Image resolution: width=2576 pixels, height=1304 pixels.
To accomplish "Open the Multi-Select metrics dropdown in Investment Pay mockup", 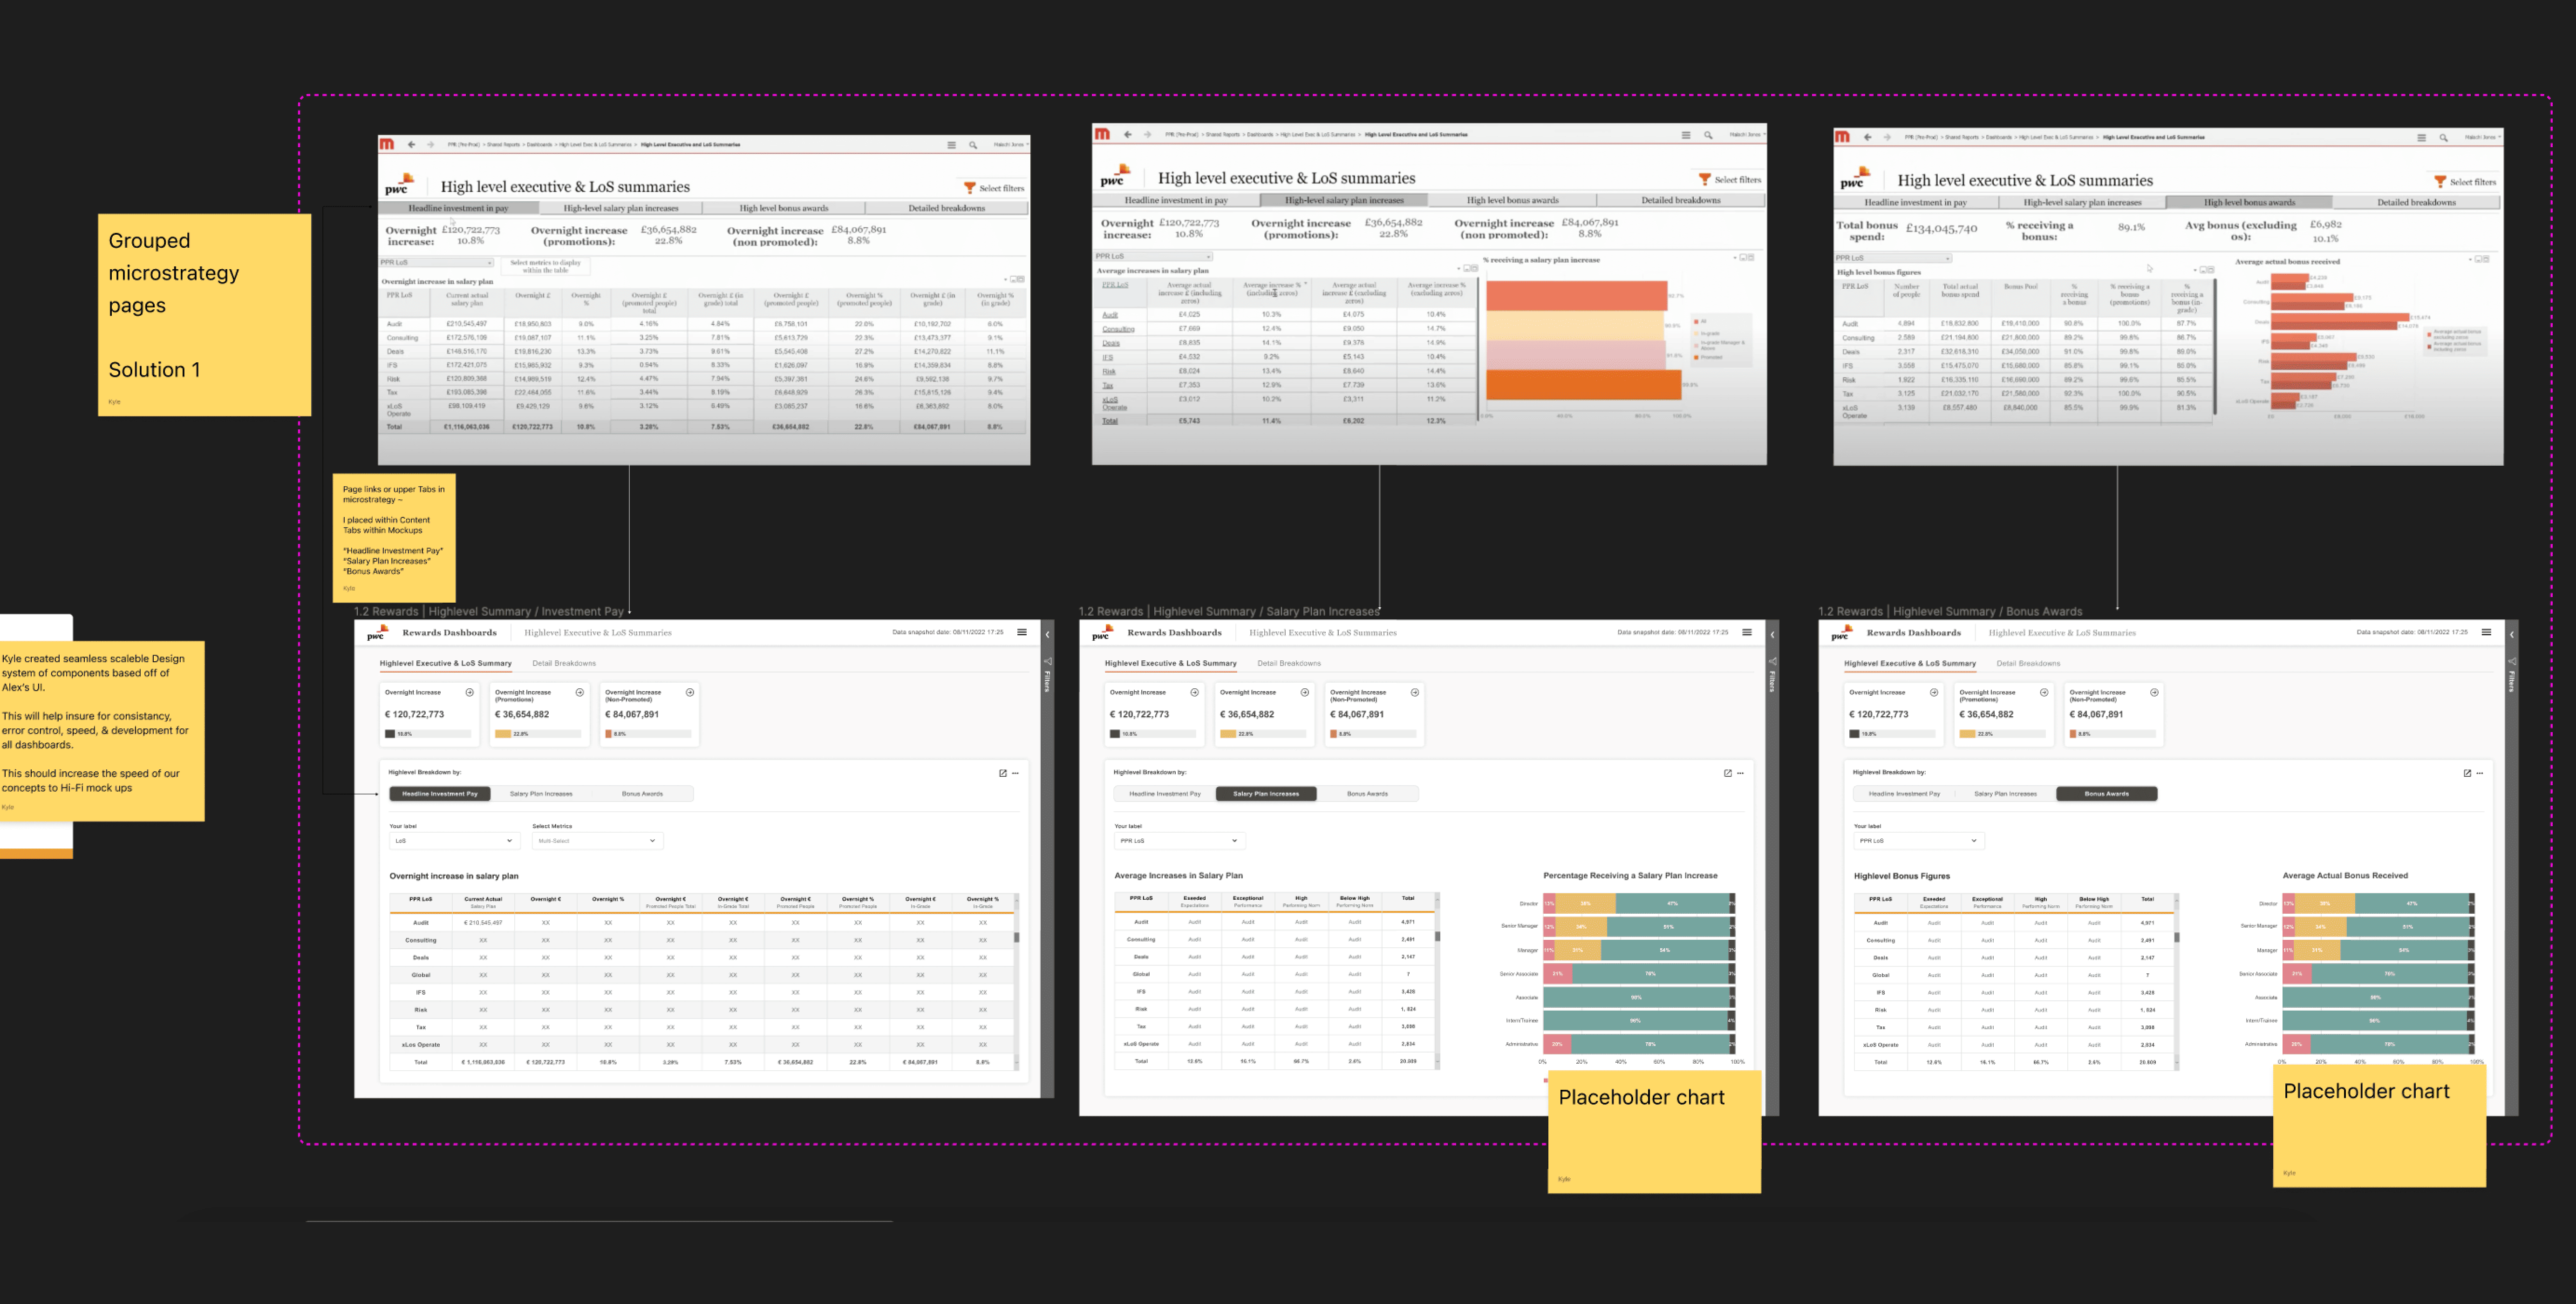I will [597, 841].
